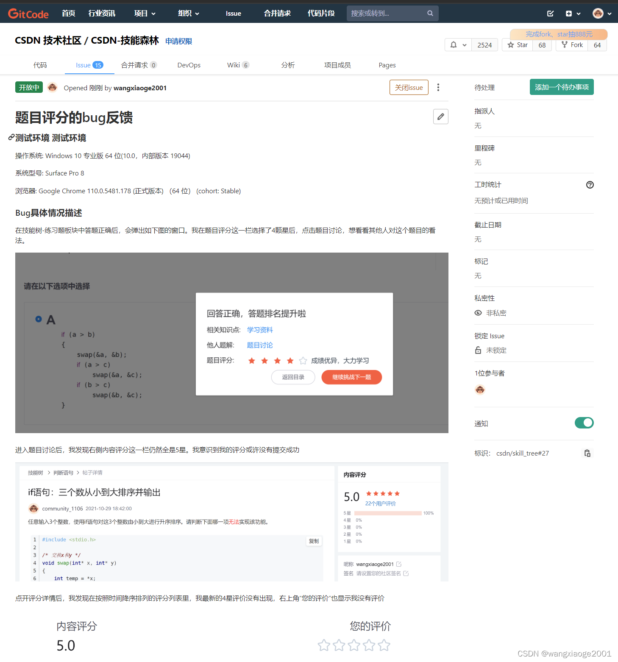Open the to-do list icon in navbar
This screenshot has height=662, width=618.
click(x=550, y=14)
